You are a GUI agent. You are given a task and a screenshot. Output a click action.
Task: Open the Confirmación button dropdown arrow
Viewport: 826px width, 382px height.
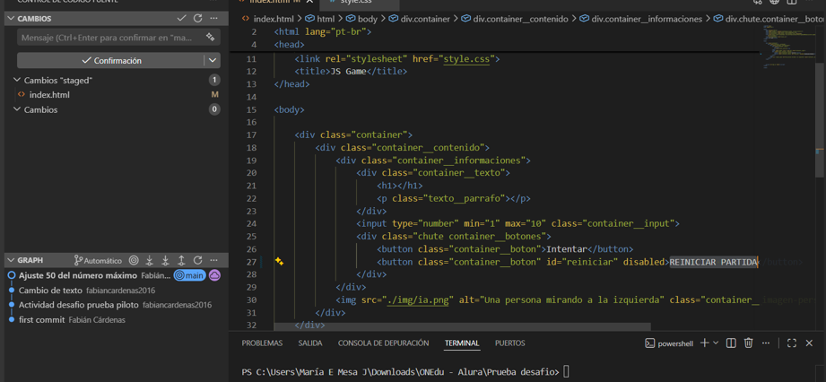pyautogui.click(x=213, y=61)
